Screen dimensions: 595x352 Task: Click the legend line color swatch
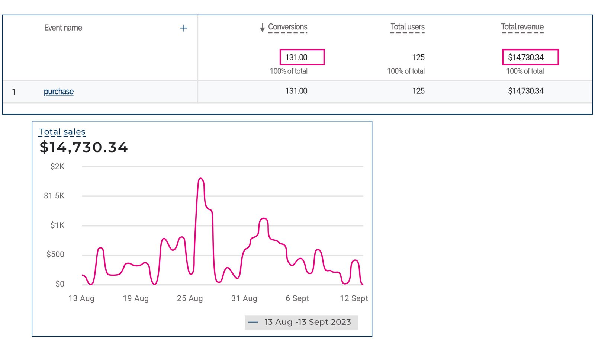(x=253, y=322)
